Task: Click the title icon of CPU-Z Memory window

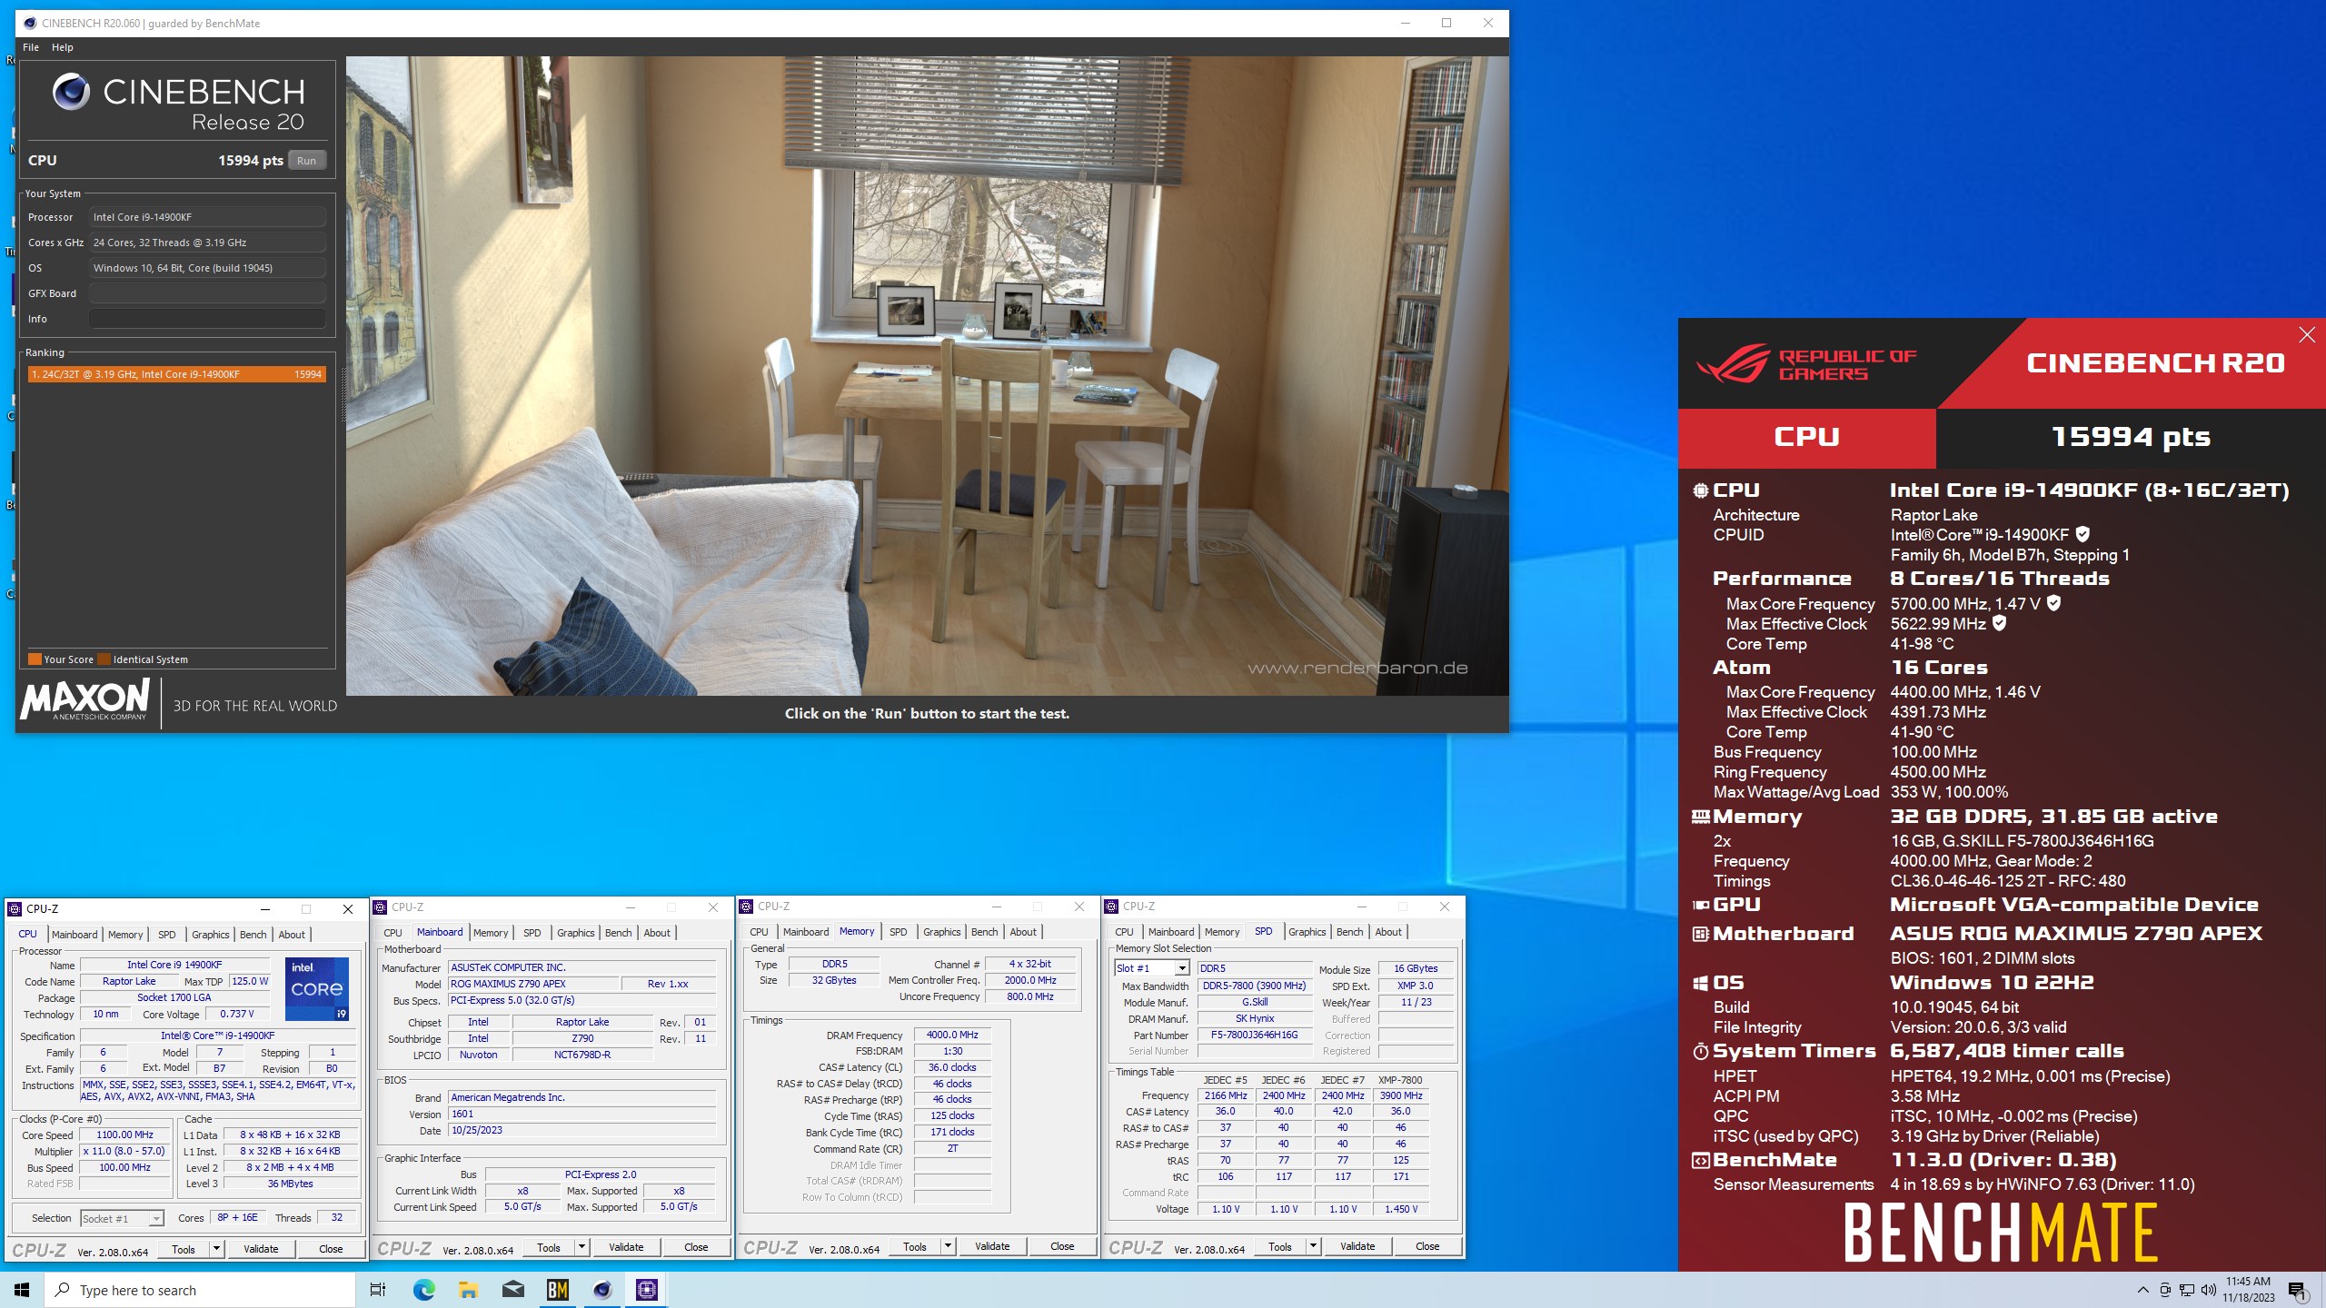Action: [x=747, y=907]
